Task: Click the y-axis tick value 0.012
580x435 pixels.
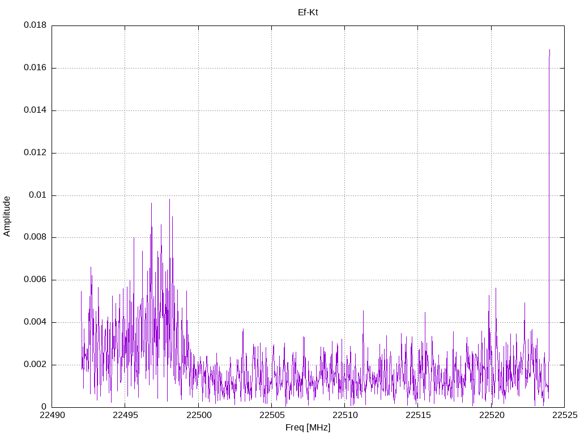Action: [35, 153]
